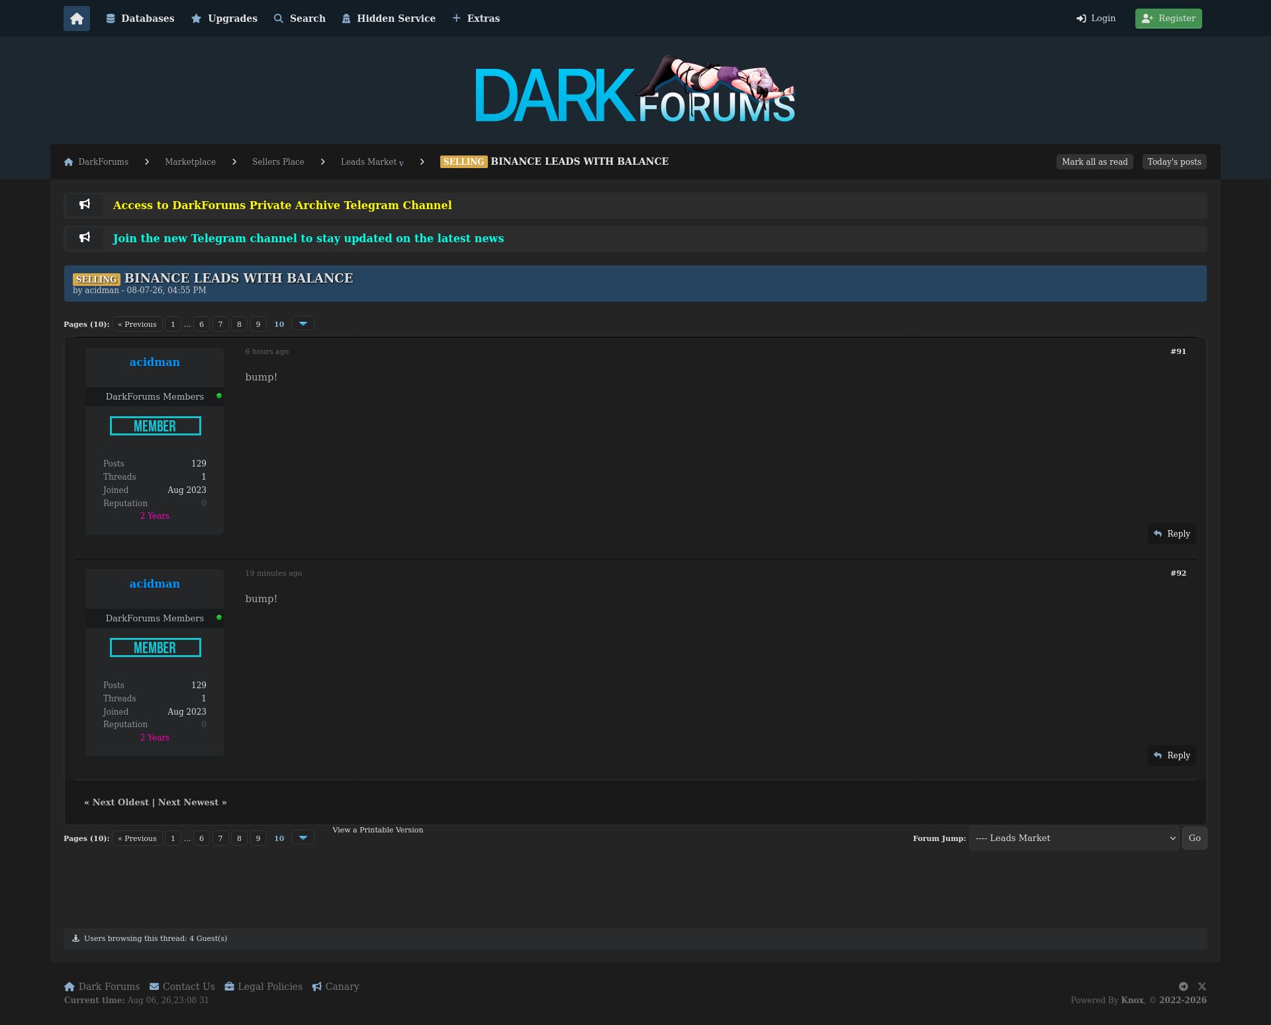Viewport: 1271px width, 1025px height.
Task: Expand the Extras menu
Action: [x=476, y=19]
